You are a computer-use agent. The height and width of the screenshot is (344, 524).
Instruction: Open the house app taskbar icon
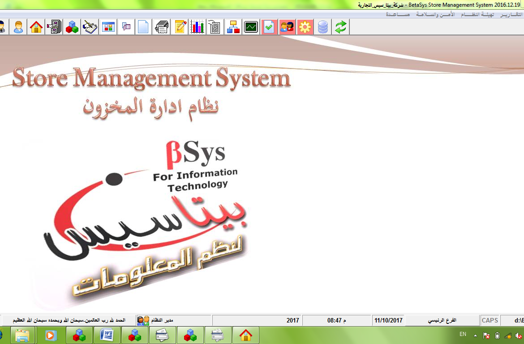click(x=245, y=335)
